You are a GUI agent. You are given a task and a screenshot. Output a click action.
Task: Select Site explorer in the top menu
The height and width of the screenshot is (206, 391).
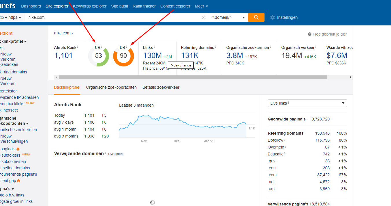coord(57,6)
